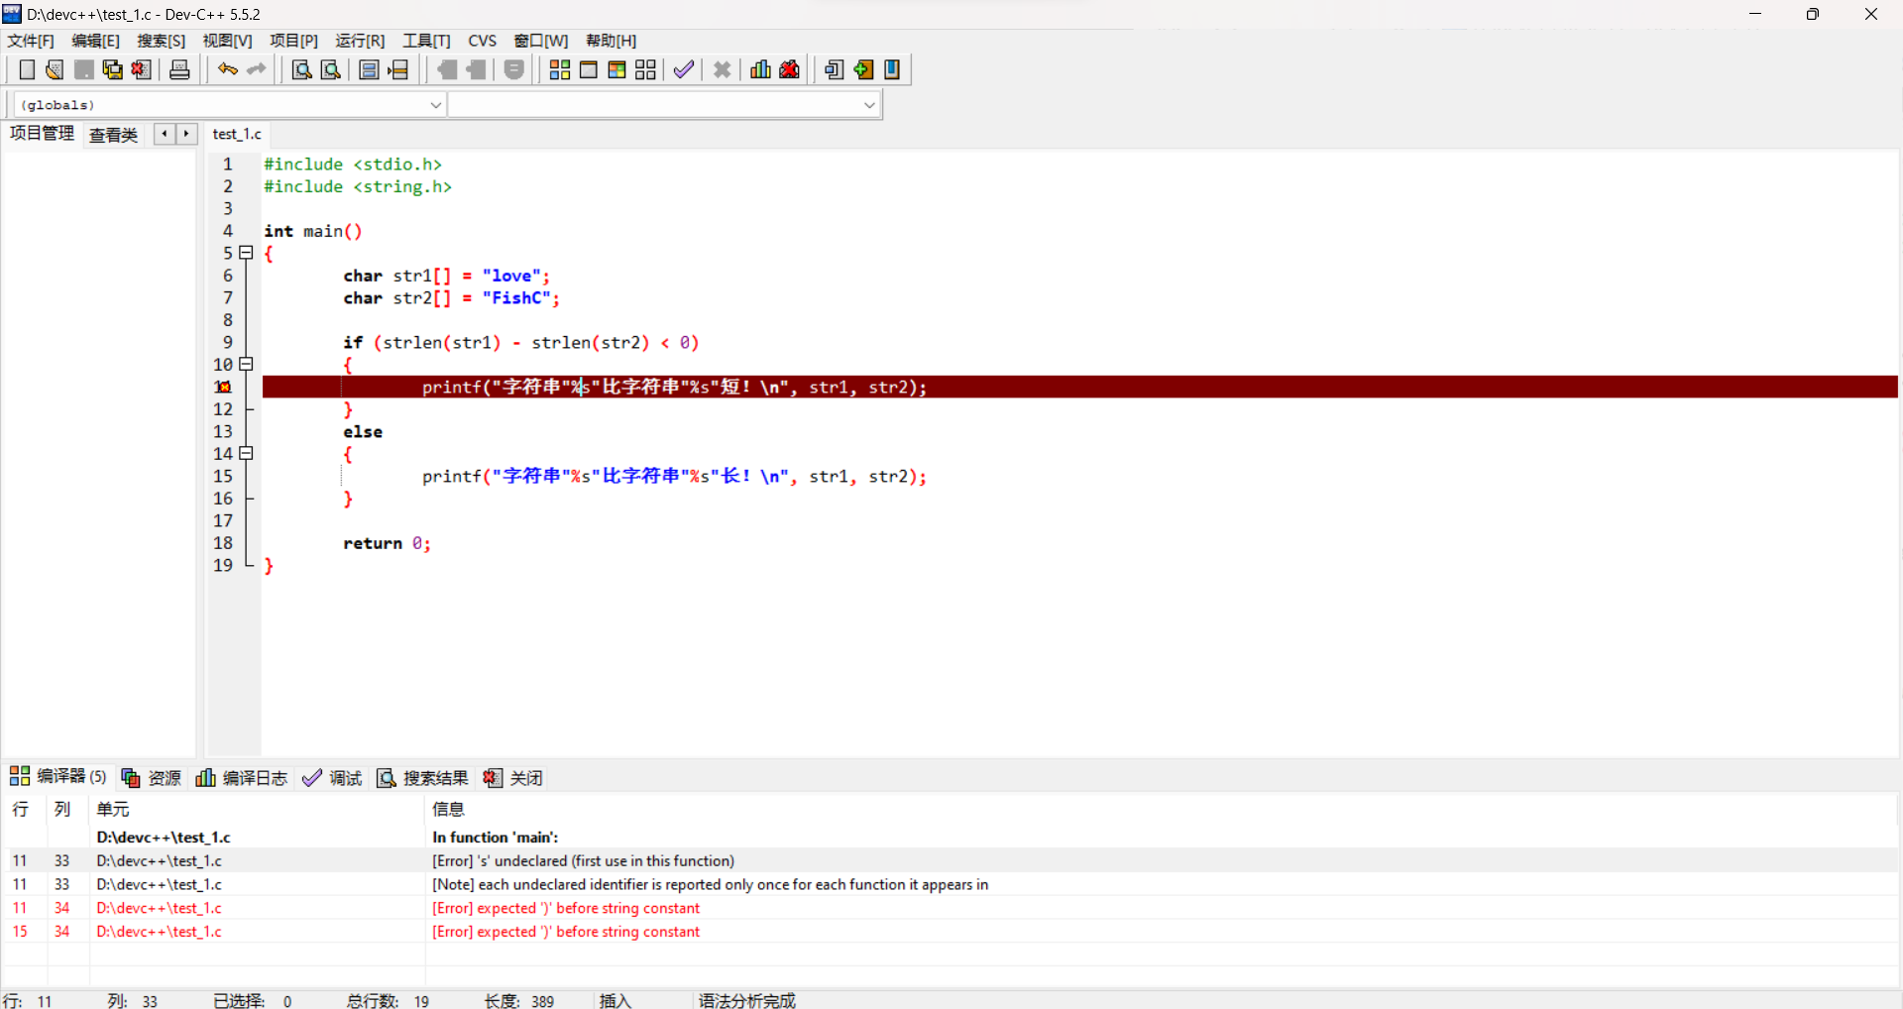Click the 单元 column header
The image size is (1903, 1009).
pos(258,809)
